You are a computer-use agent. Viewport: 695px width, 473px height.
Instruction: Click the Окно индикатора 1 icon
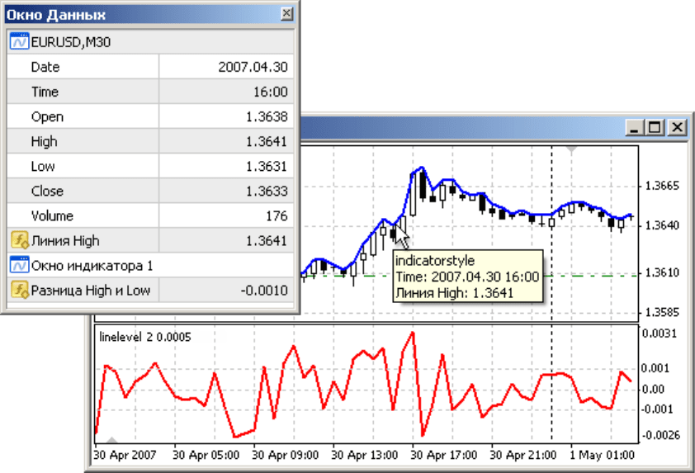(18, 265)
